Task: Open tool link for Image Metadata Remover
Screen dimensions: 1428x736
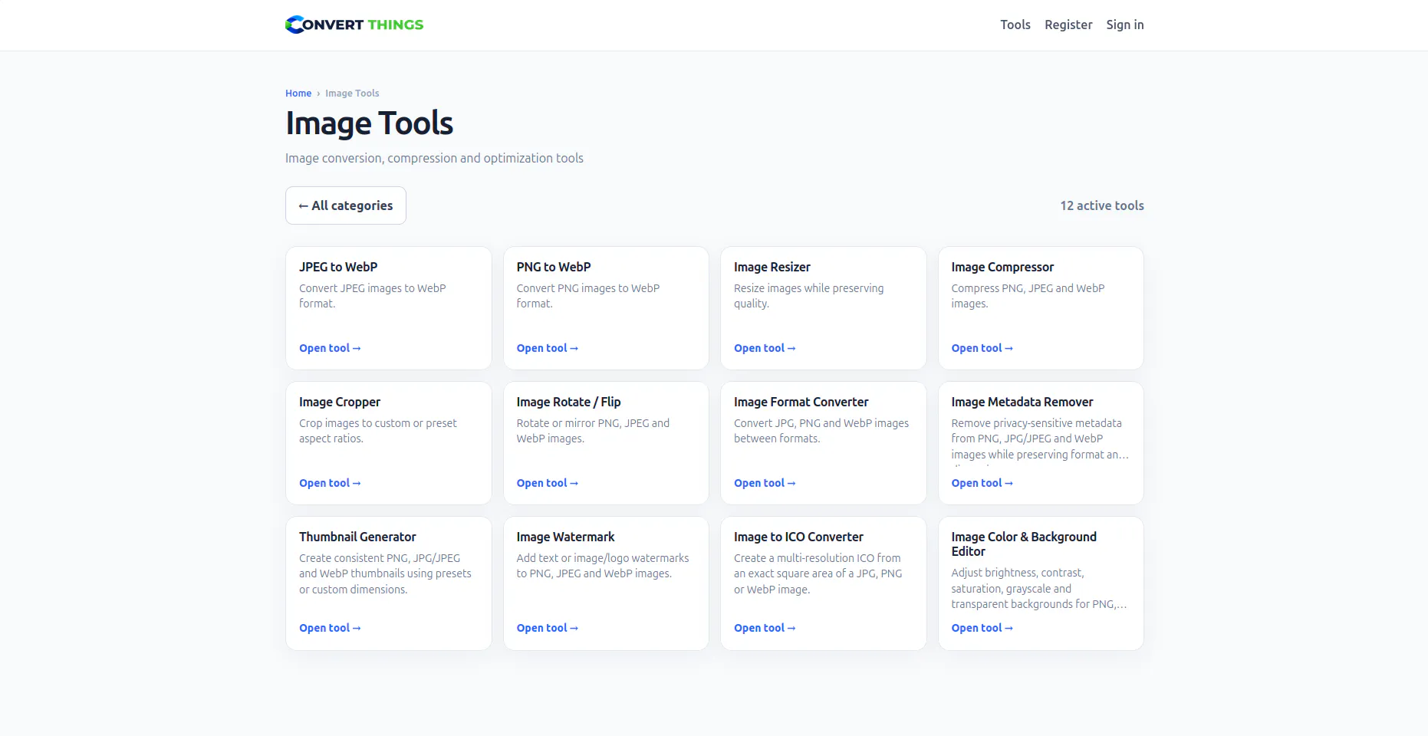Action: 982,483
